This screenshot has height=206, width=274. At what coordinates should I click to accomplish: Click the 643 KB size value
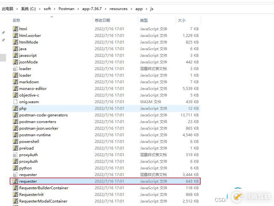tap(192, 181)
